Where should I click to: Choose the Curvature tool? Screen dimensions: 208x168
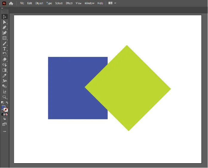4,33
